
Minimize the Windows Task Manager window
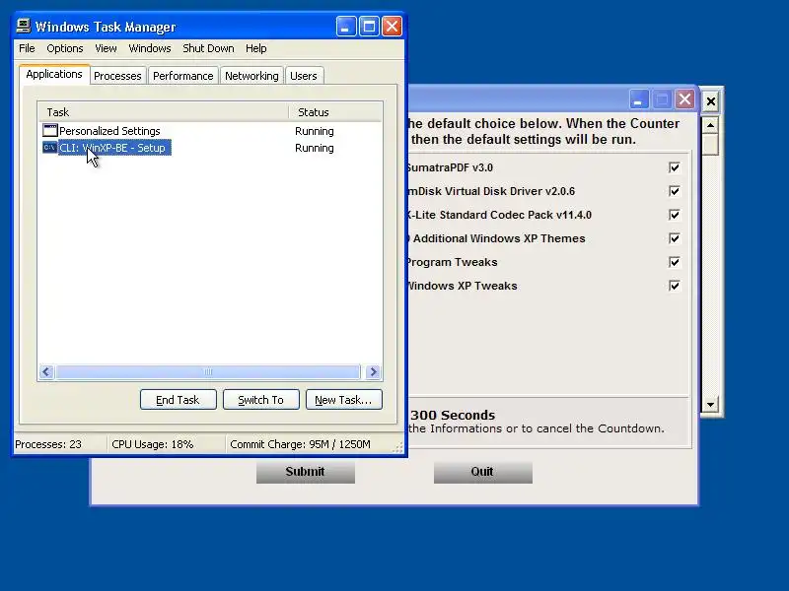(346, 27)
